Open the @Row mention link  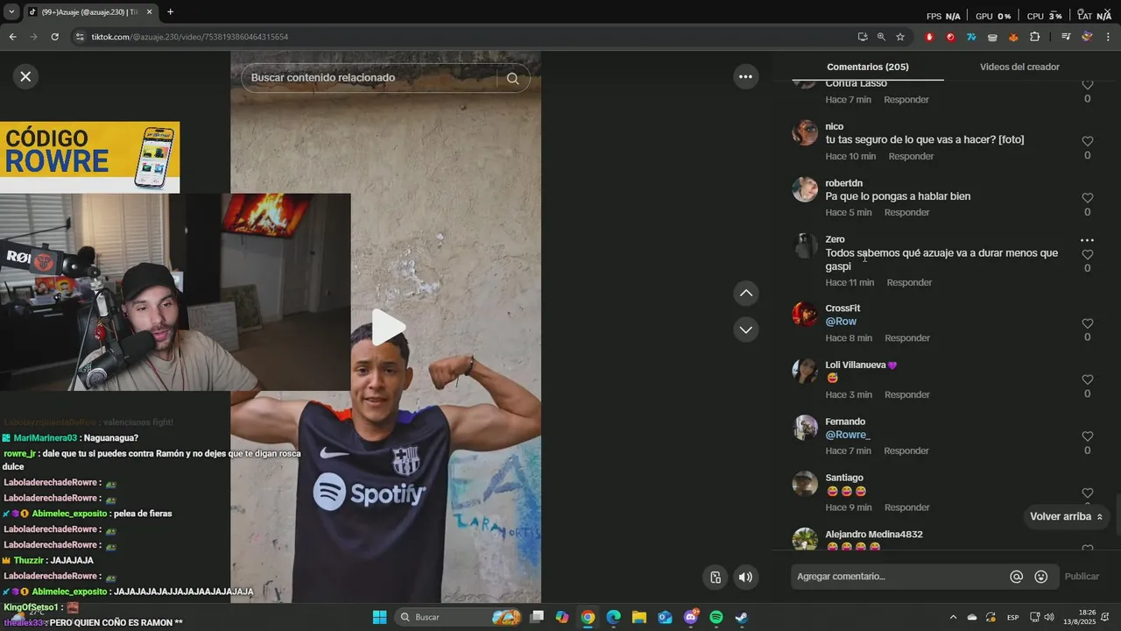841,322
